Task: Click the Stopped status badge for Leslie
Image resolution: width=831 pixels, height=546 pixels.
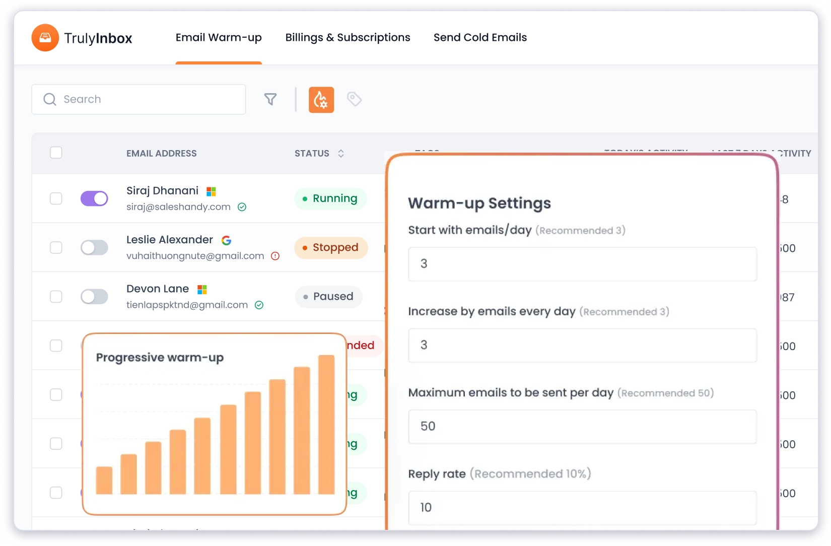Action: [330, 247]
